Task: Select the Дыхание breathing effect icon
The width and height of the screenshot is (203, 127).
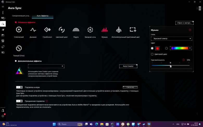Action: tap(33, 30)
